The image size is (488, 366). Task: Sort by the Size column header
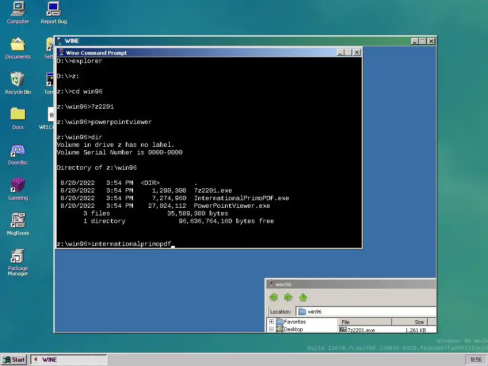[410, 322]
